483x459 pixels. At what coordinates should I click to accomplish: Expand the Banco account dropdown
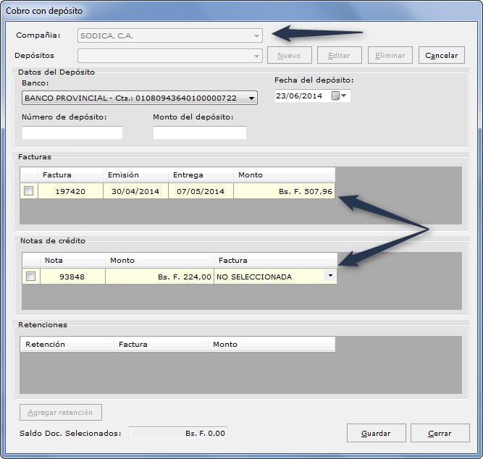click(251, 98)
